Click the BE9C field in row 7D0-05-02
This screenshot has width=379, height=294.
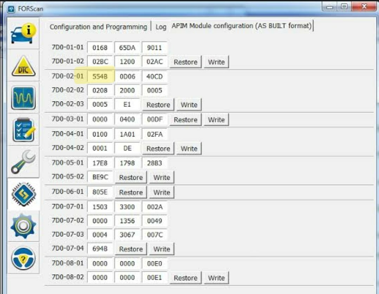coord(100,177)
